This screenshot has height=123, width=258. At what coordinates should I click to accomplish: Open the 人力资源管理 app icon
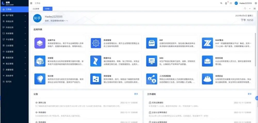152,79
